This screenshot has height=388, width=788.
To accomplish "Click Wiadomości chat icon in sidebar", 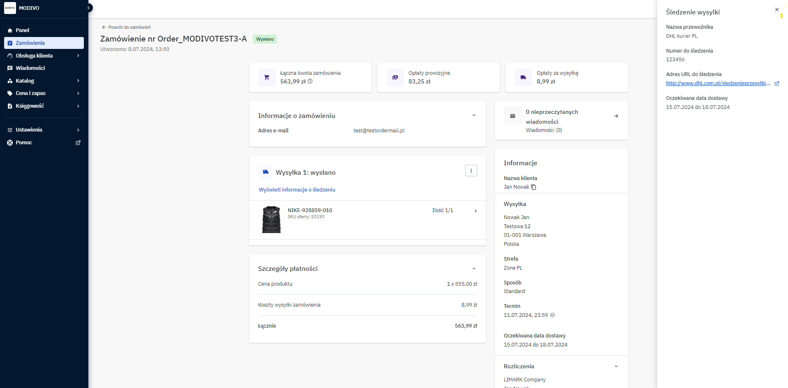I will click(x=10, y=68).
